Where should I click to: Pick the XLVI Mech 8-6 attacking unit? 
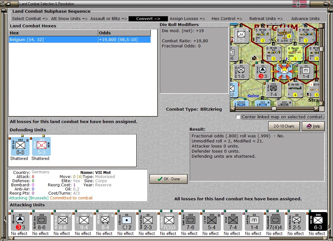tap(63, 222)
